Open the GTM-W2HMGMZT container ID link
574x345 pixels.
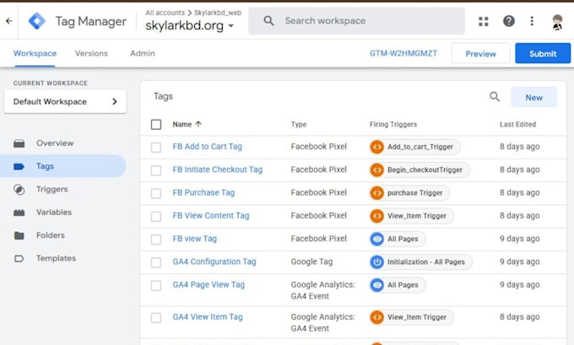click(x=403, y=53)
